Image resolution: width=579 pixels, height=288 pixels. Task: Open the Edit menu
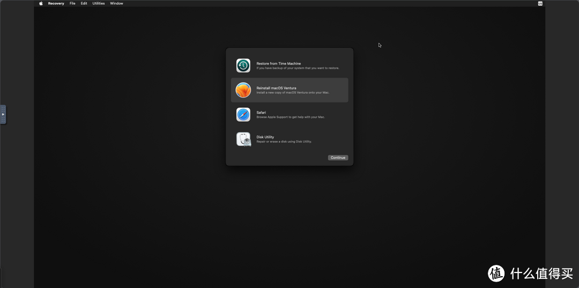click(x=84, y=3)
